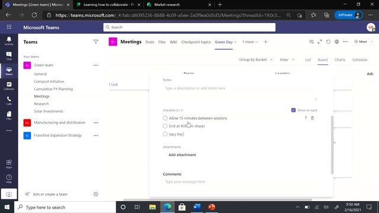Promote the first checklist item to a task
379x213 pixels.
(x=306, y=118)
